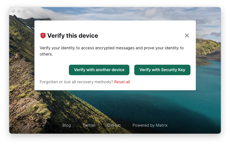
Task: Click the Forgotten or lost recovery methods text
Action: (76, 82)
